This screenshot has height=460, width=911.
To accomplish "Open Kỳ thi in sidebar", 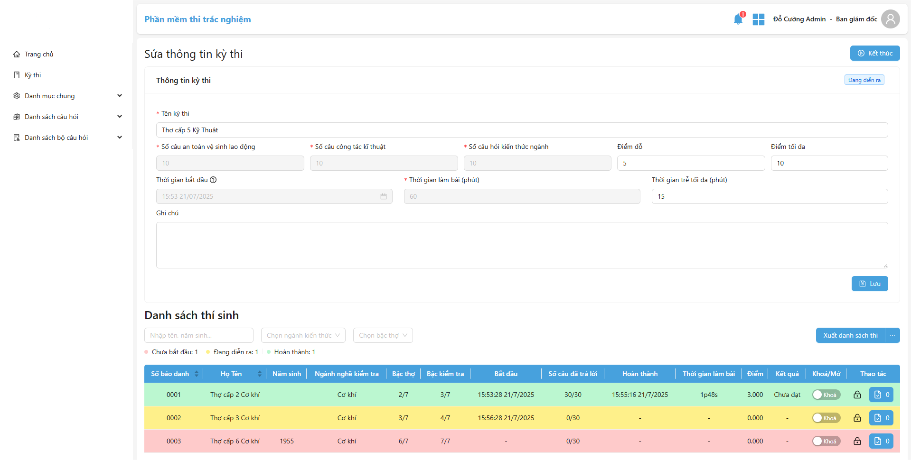I will tap(33, 75).
